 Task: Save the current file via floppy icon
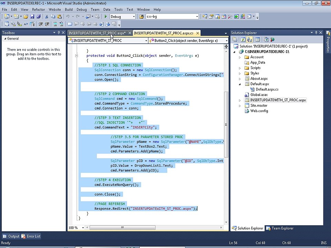pos(32,17)
